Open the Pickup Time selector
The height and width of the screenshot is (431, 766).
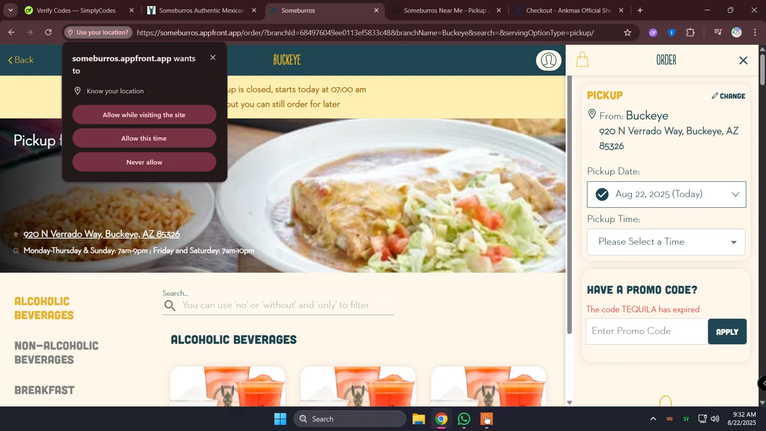tap(666, 242)
